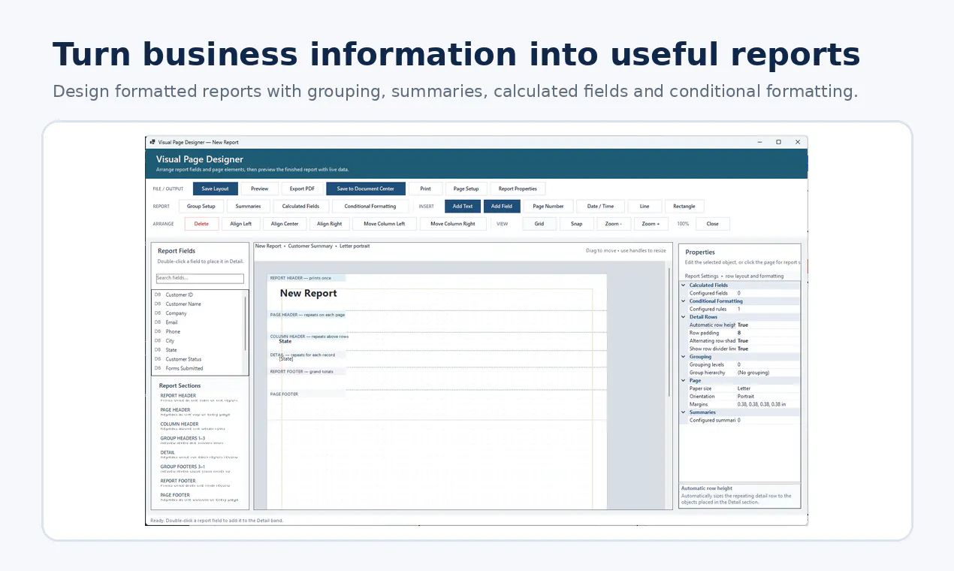This screenshot has height=571, width=954.
Task: Select COLUMN HEADER in Report Sections panel
Action: coord(180,424)
